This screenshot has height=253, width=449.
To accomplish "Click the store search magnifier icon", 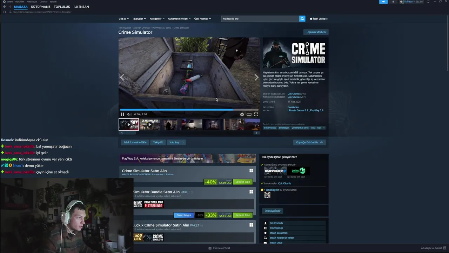I will [x=302, y=19].
